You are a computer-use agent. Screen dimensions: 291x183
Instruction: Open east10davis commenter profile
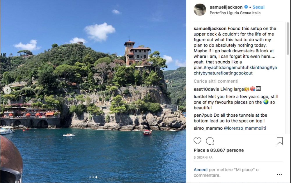206,89
